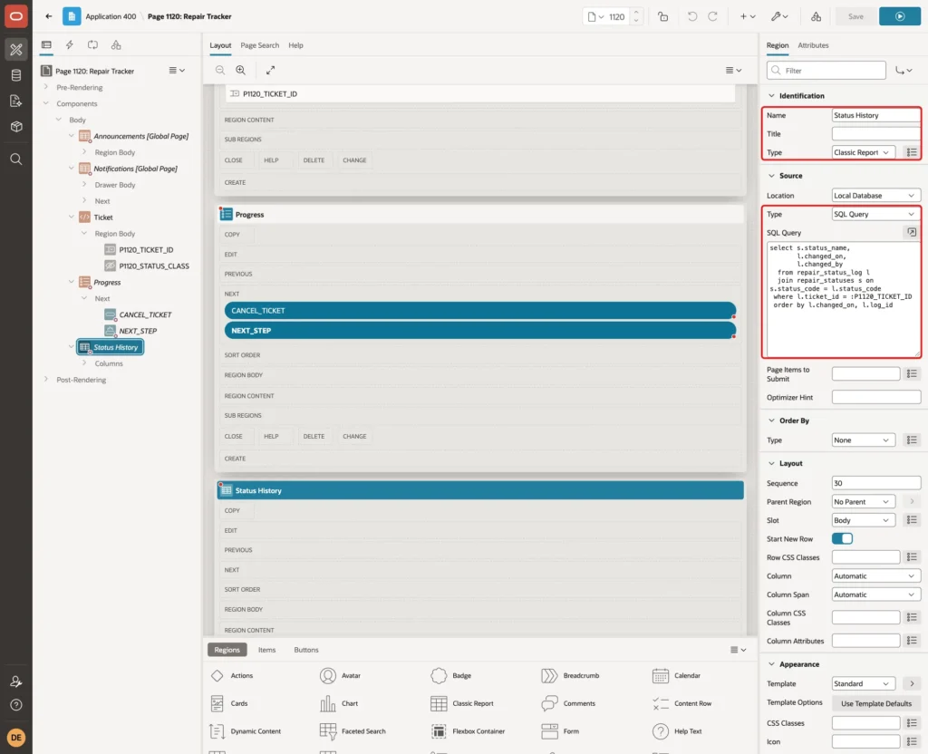Image resolution: width=928 pixels, height=754 pixels.
Task: Switch to the Page Shared Components tab icon
Action: click(116, 45)
